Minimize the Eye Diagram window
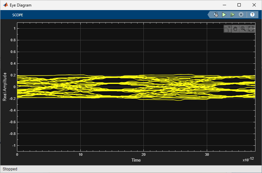The width and height of the screenshot is (262, 173). pos(224,5)
